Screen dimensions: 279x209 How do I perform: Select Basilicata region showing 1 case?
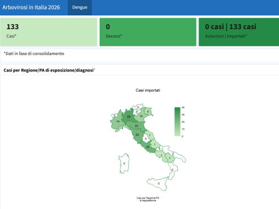169,158
